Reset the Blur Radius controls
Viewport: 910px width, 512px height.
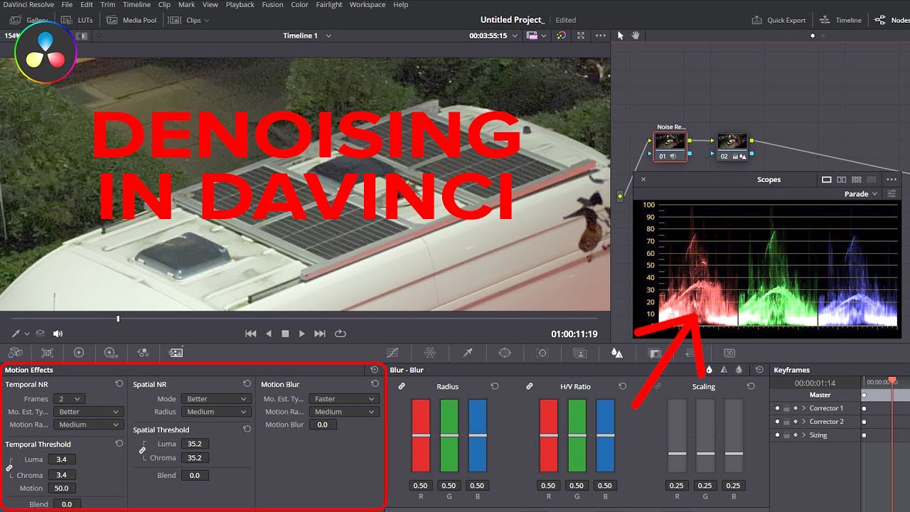(x=494, y=386)
